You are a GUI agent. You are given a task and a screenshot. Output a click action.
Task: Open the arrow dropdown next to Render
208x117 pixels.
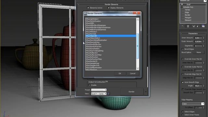[x=146, y=92]
